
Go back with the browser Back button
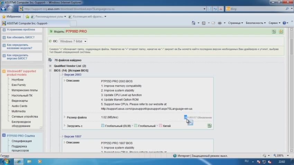(x=3, y=9)
